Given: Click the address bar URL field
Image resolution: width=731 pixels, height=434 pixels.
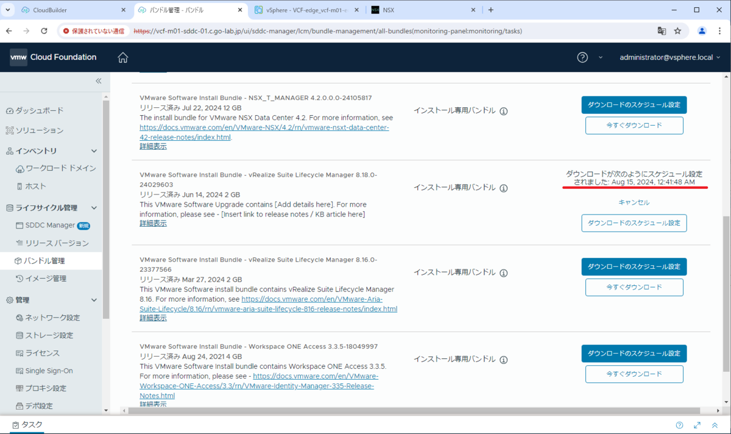Looking at the screenshot, I should tap(390, 30).
